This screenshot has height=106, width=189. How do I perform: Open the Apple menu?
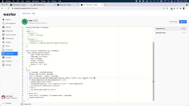click(x=3, y=1)
